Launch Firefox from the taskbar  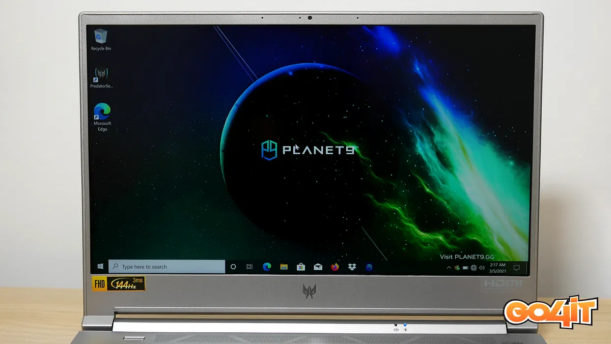(335, 267)
